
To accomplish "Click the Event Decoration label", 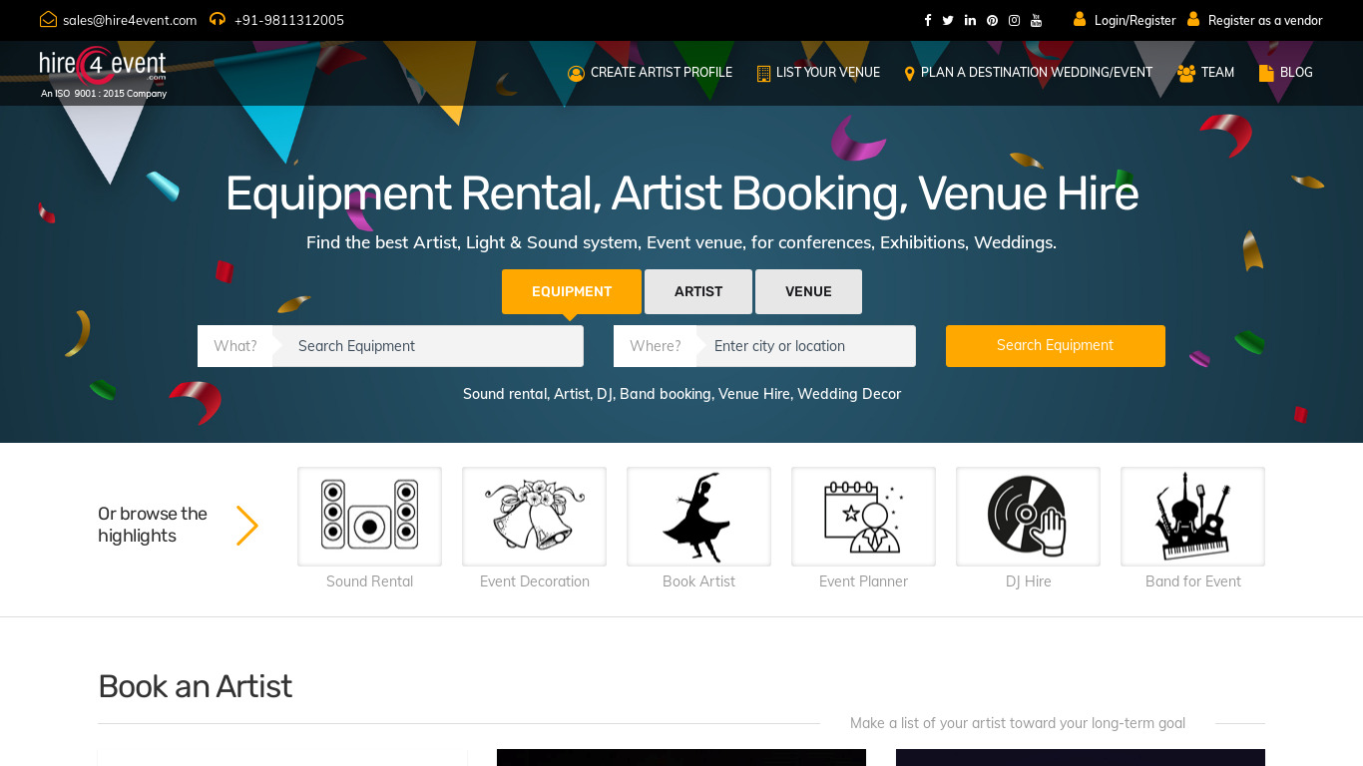I will (534, 581).
